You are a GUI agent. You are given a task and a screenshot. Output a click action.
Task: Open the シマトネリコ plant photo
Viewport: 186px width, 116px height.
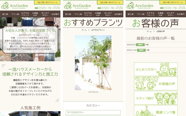pyautogui.click(x=93, y=62)
